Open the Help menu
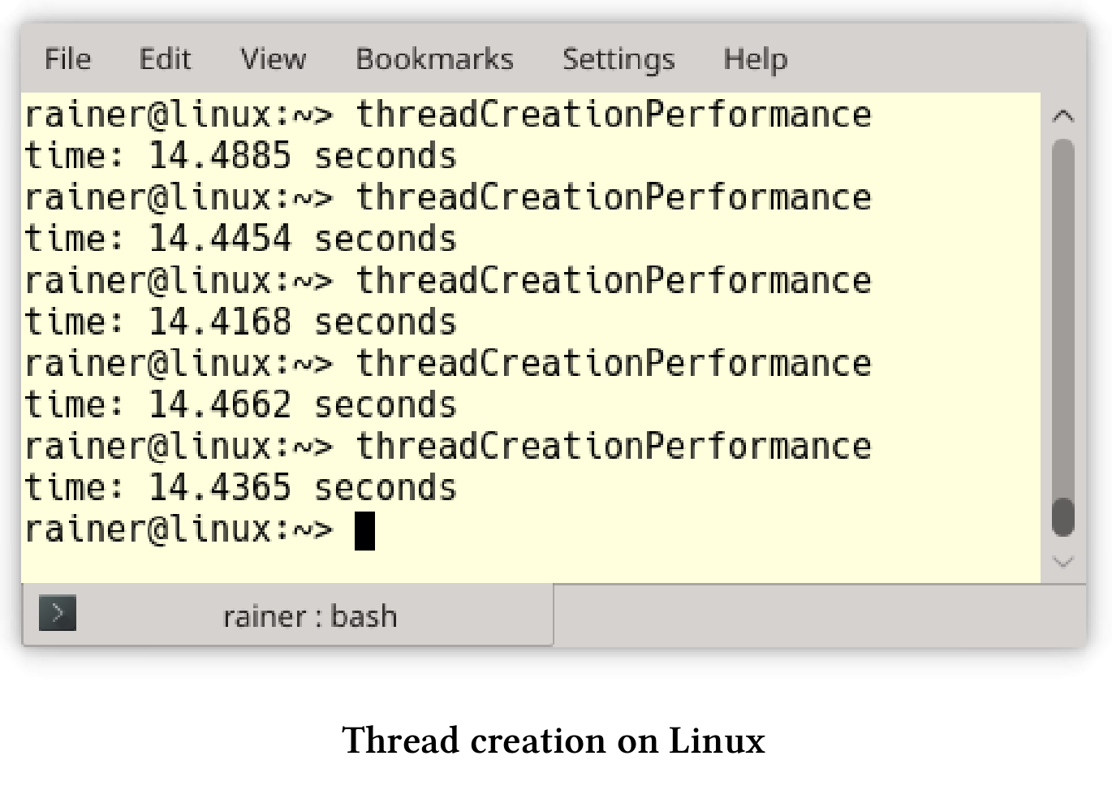Screen dimensions: 1112x786 pos(755,59)
